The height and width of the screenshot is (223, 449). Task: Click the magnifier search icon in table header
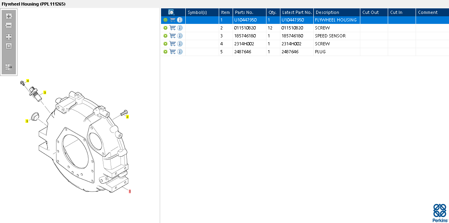point(171,12)
